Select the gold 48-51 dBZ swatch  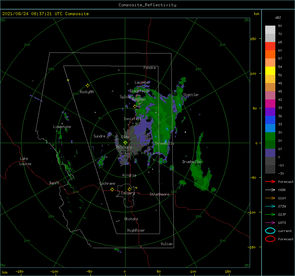coord(270,79)
